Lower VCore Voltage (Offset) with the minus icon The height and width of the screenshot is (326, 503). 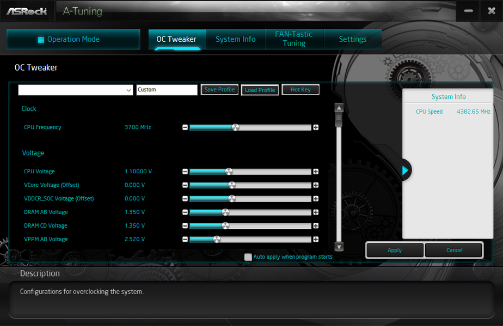click(185, 185)
